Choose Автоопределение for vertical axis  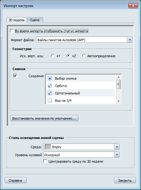point(84,56)
